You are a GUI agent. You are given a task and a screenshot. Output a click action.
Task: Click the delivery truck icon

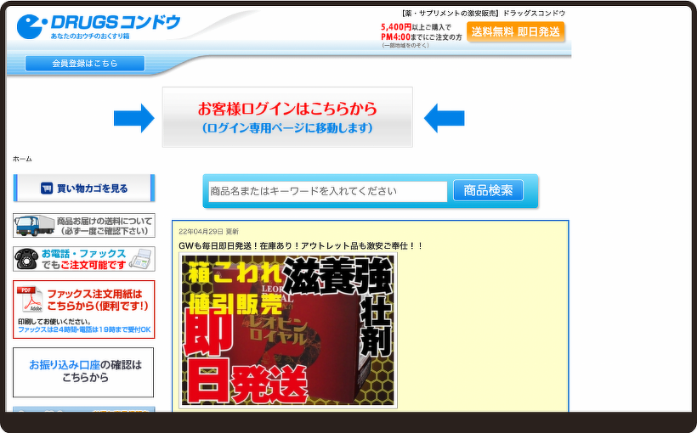point(34,225)
